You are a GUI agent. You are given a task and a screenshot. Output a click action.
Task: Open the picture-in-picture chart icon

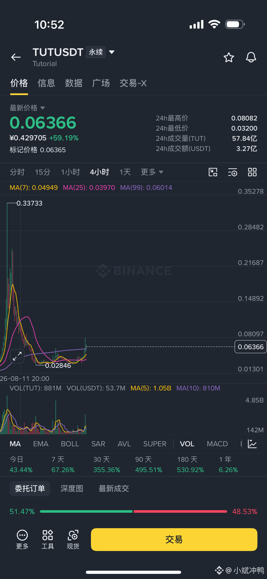213,172
